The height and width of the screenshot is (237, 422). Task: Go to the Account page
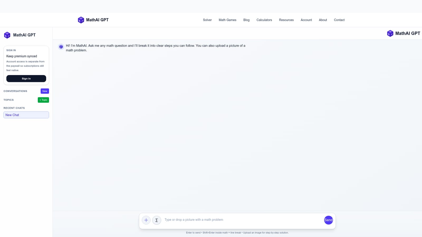(306, 20)
